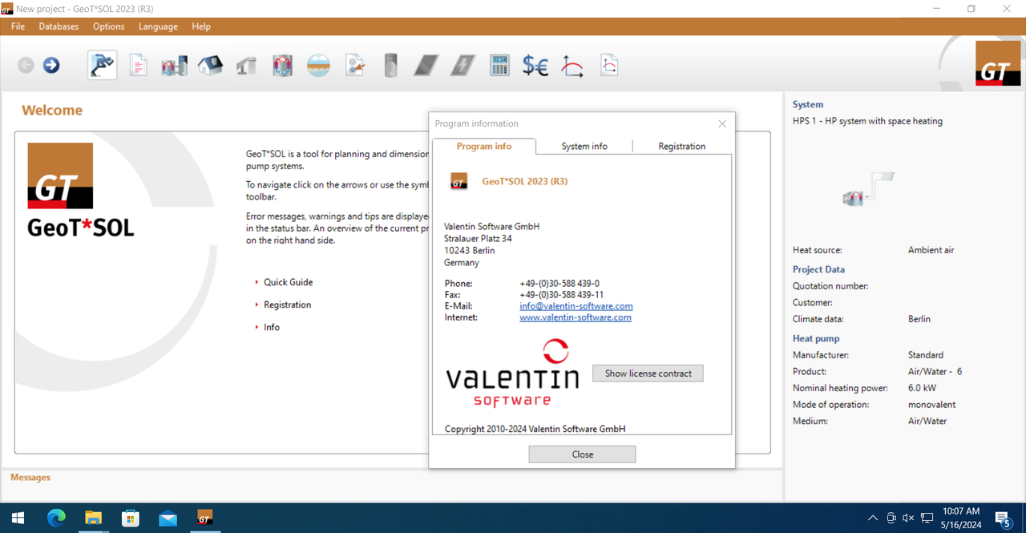Select the 'Stralauer Platz 34' address line
This screenshot has height=533, width=1026.
(x=478, y=238)
